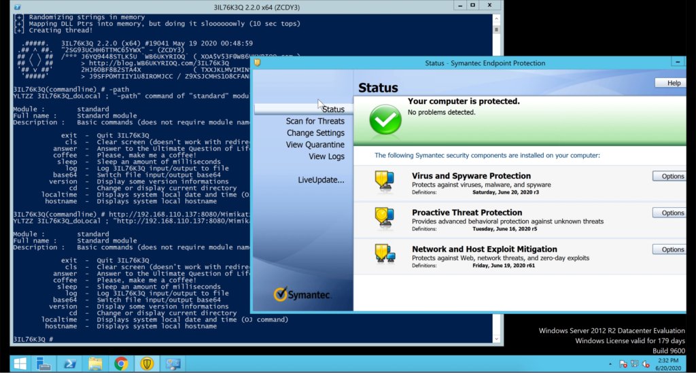Open Options for Proactive Threat Protection
The height and width of the screenshot is (373, 696).
point(669,213)
